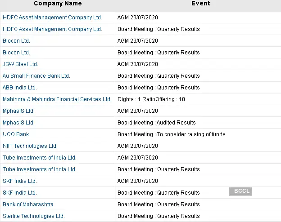The height and width of the screenshot is (222, 281).
Task: Open Mahindra & Mahindra Financial Services Ltd.
Action: (57, 99)
